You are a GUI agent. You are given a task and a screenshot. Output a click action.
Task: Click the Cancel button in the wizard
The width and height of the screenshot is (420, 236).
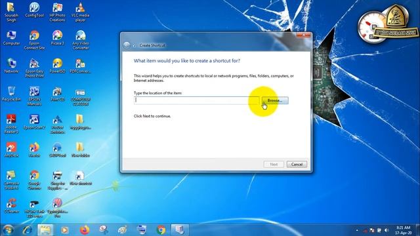tap(297, 165)
